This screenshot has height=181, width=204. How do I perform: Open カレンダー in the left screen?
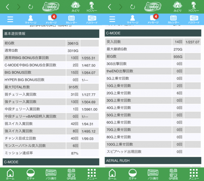coord(71,19)
